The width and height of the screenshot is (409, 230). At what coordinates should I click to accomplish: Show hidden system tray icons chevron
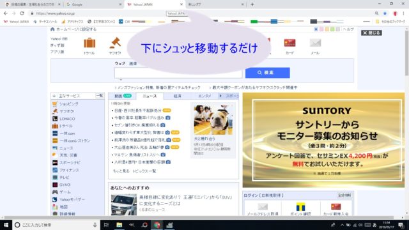pos(342,225)
